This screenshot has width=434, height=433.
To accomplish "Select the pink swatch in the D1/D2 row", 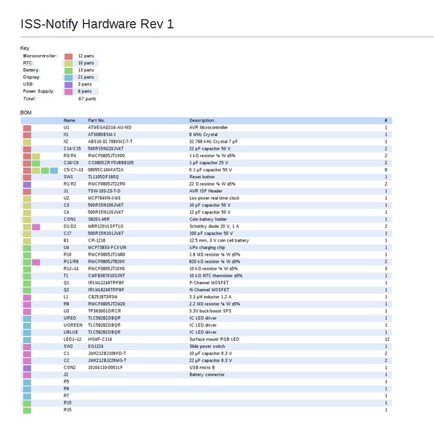I will pos(36,227).
